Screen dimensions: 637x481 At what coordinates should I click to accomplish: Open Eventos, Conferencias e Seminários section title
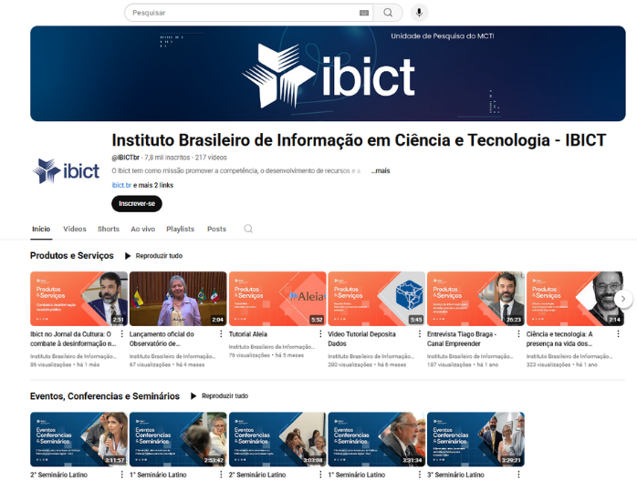click(x=105, y=396)
